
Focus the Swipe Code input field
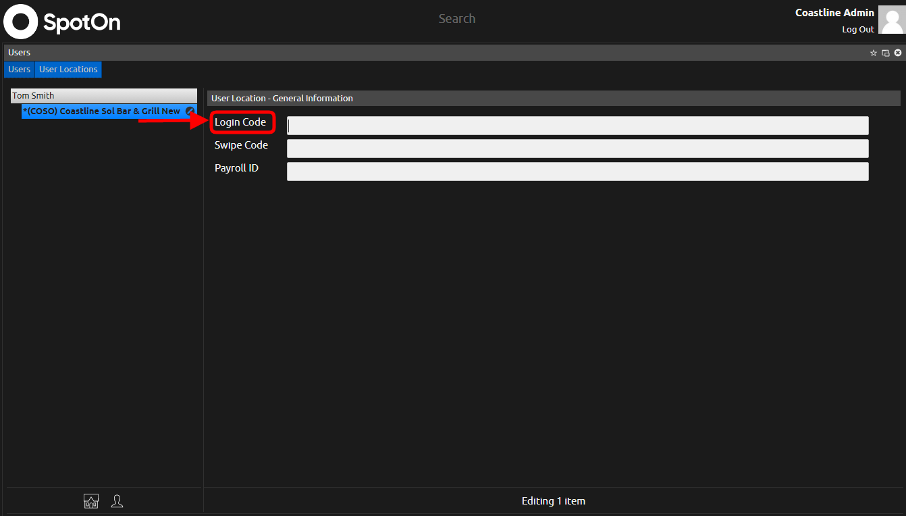click(x=578, y=149)
